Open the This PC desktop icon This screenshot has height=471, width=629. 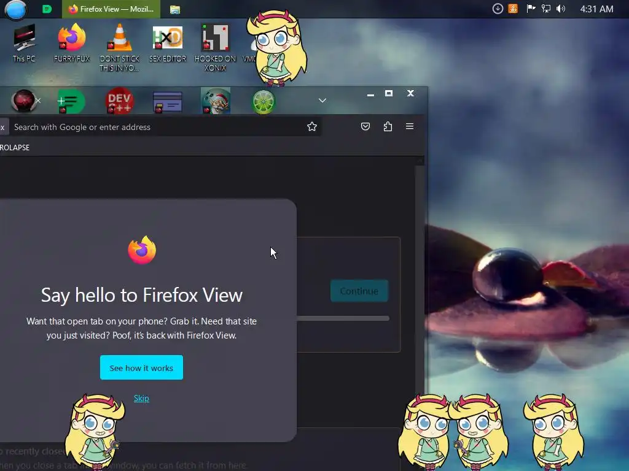click(24, 44)
